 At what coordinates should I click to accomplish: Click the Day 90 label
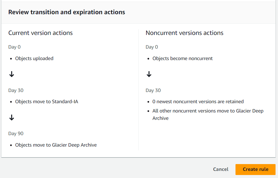(x=16, y=133)
